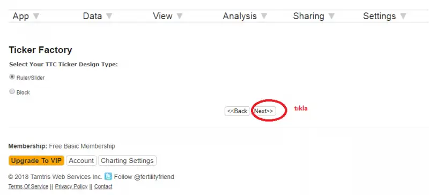This screenshot has height=195, width=429.
Task: Expand the App menu arrow
Action: 36,16
